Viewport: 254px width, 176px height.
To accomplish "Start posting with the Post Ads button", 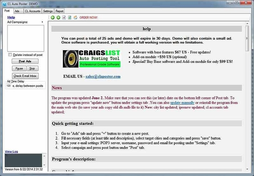I will point(25,61).
